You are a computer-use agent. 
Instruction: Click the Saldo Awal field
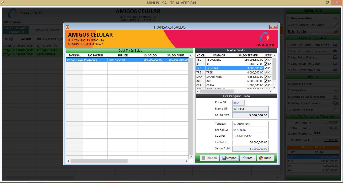(x=250, y=115)
